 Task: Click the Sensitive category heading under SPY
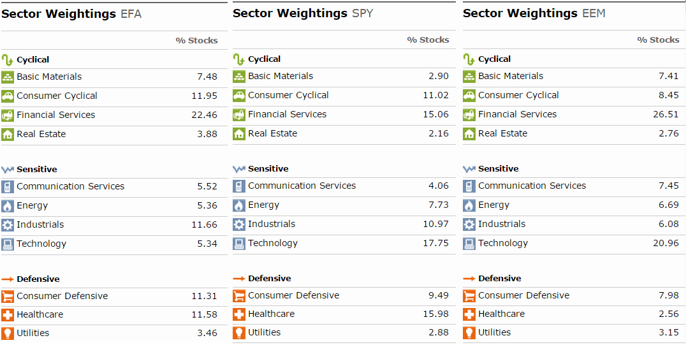pyautogui.click(x=268, y=169)
